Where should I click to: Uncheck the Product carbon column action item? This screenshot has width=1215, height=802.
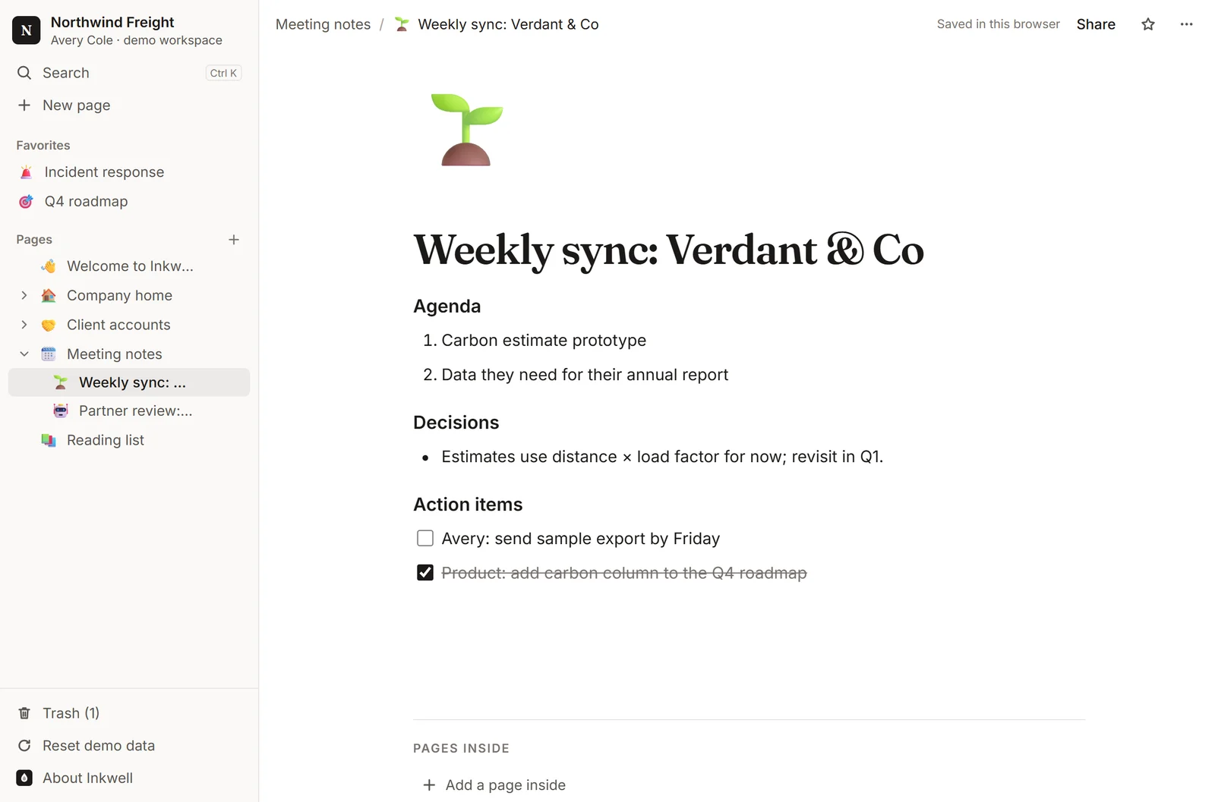[x=425, y=572]
